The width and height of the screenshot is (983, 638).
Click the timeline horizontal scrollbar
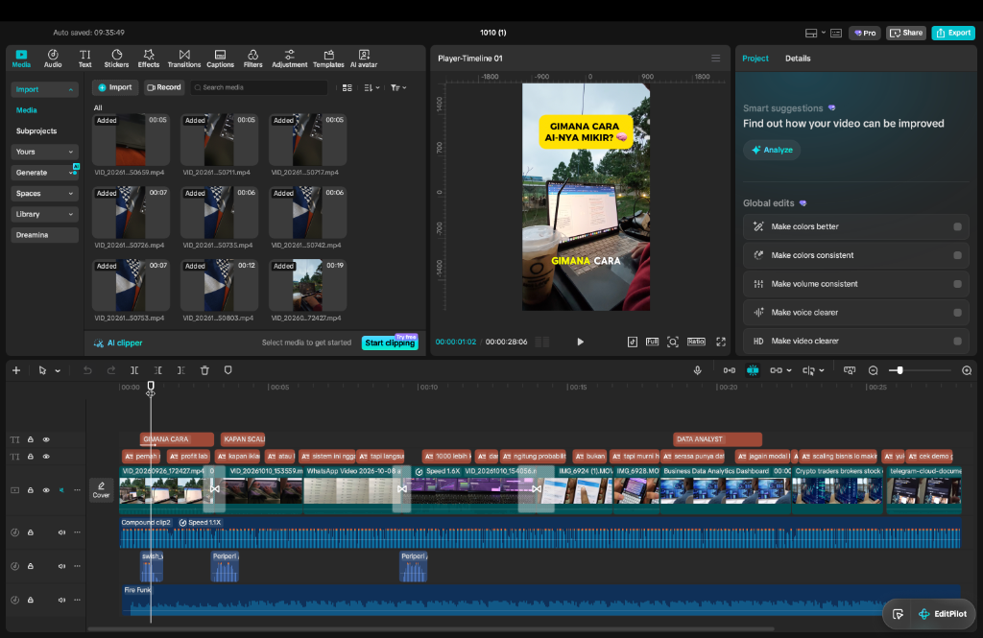pyautogui.click(x=431, y=628)
